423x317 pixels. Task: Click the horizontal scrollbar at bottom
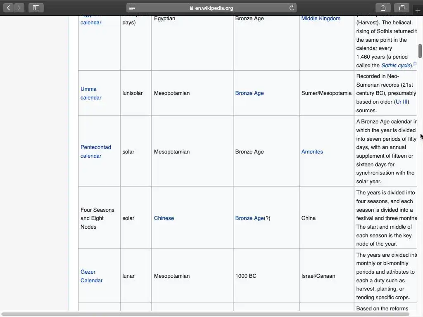(x=205, y=314)
